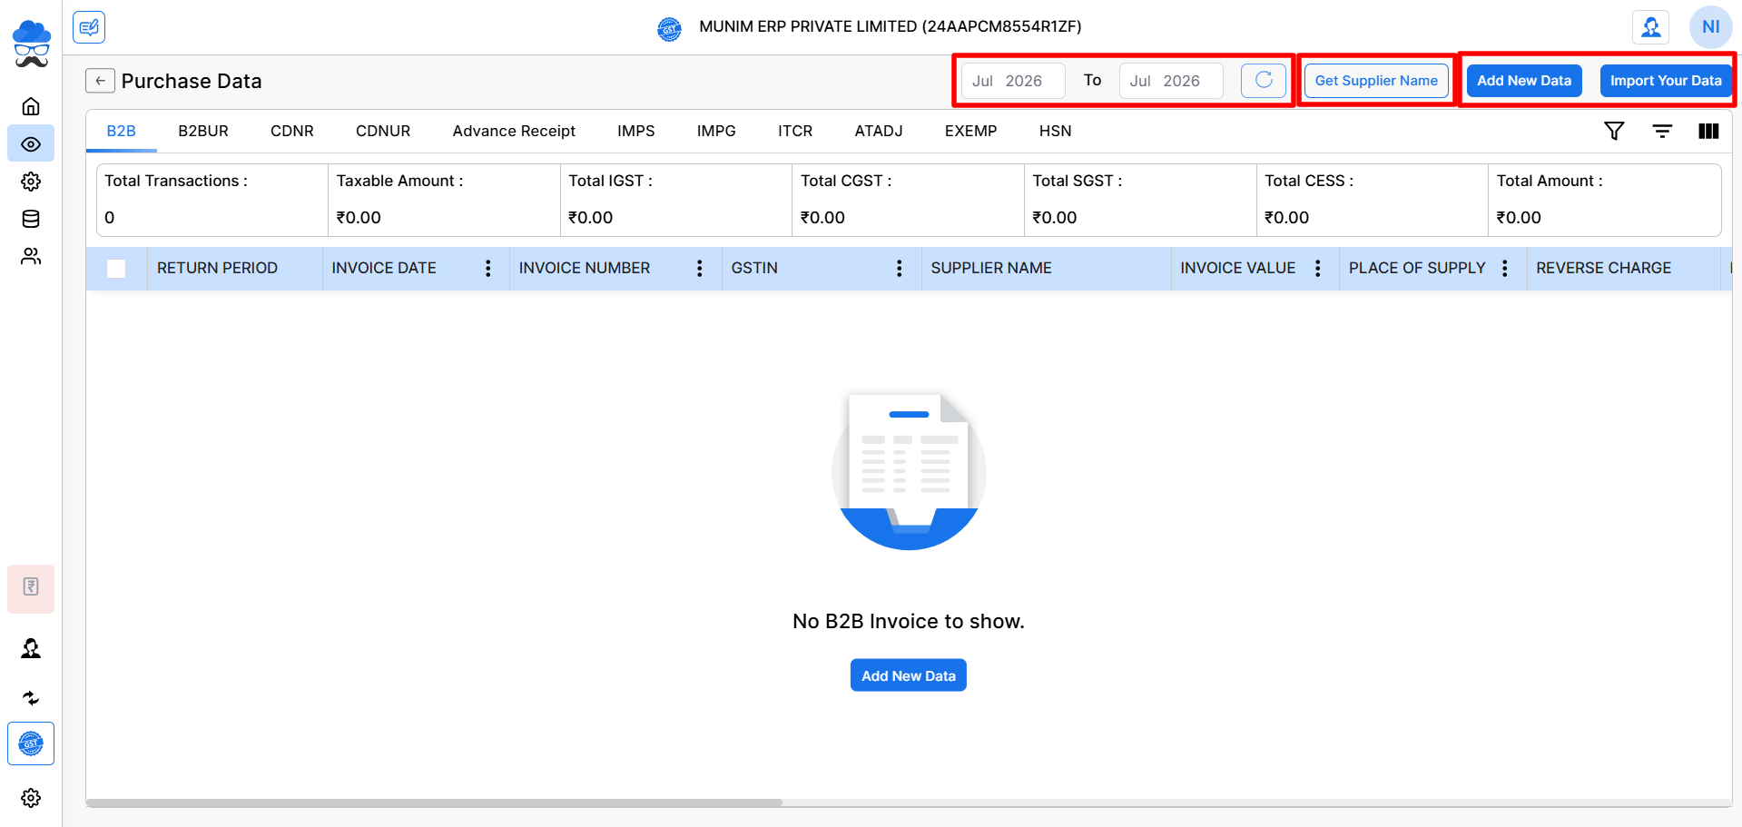The image size is (1742, 827).
Task: Click the edit note icon in top bar
Action: [x=89, y=27]
